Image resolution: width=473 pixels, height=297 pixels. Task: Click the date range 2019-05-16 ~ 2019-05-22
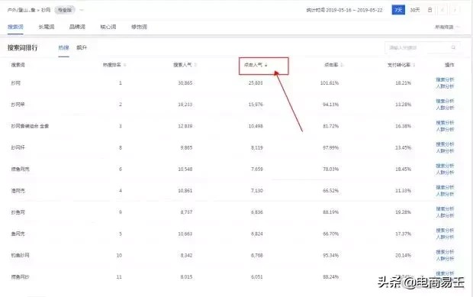(x=355, y=10)
